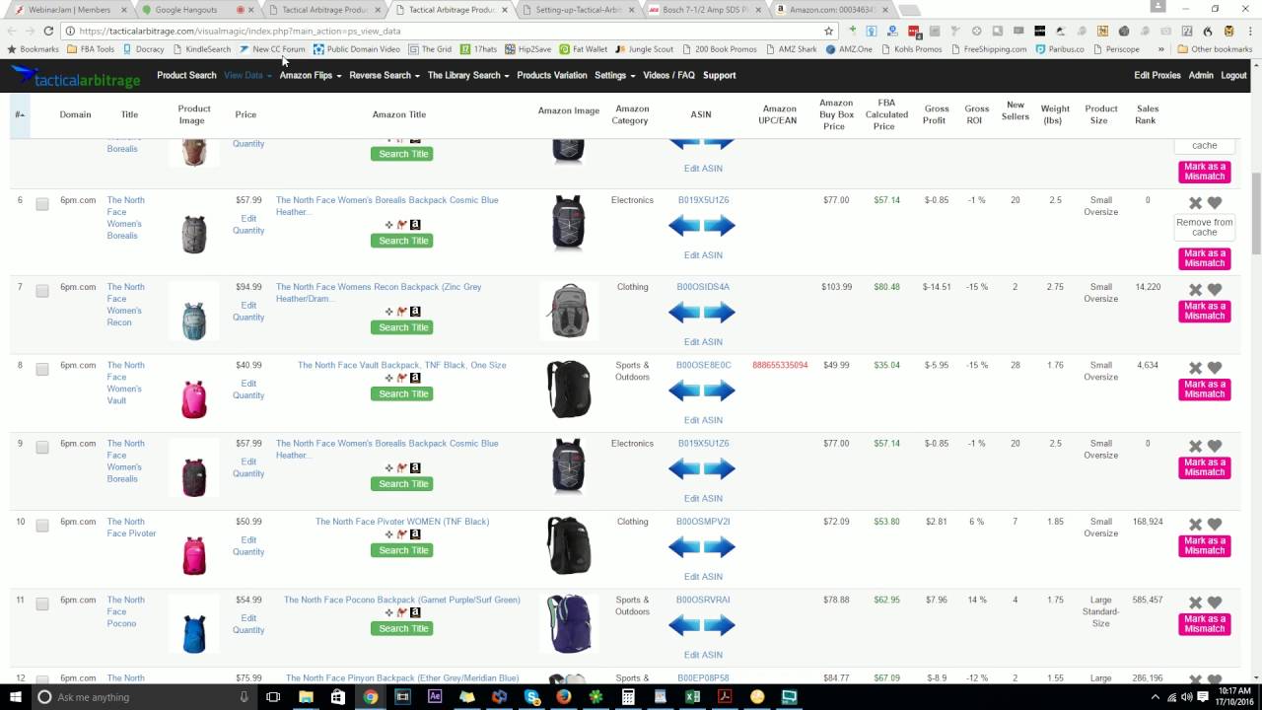Click the browser address bar
Viewport: 1262px width, 710px height.
(x=449, y=31)
